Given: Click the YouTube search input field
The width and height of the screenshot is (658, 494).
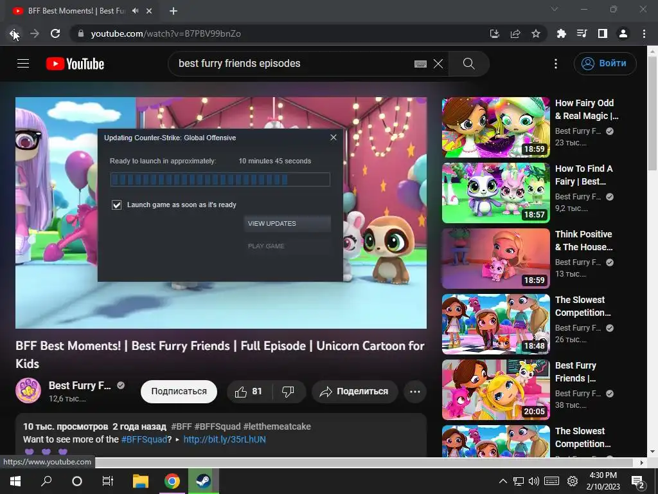Looking at the screenshot, I should (292, 64).
